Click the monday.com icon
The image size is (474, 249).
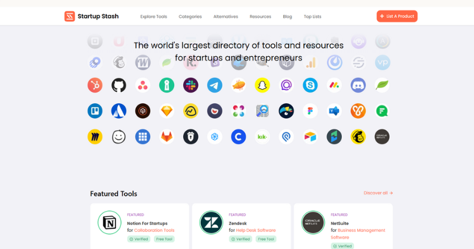point(334,85)
